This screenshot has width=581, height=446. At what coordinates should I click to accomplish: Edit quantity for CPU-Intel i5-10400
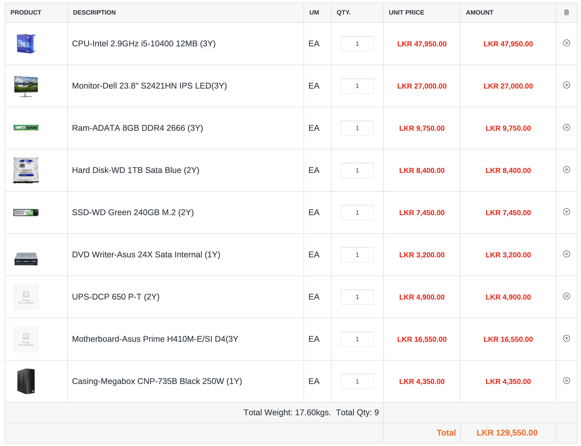click(x=357, y=44)
